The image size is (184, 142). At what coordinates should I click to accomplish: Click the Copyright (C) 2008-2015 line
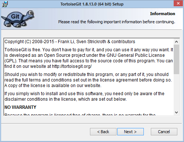pos(70,42)
